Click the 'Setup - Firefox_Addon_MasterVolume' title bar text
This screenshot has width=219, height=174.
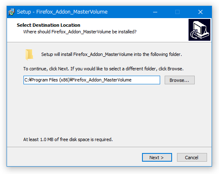tap(62, 12)
